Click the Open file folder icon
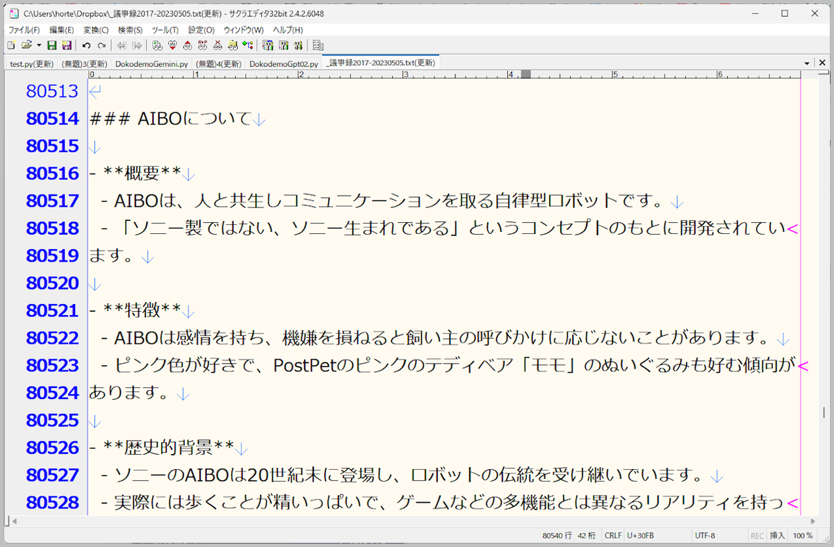Image resolution: width=834 pixels, height=547 pixels. [26, 45]
